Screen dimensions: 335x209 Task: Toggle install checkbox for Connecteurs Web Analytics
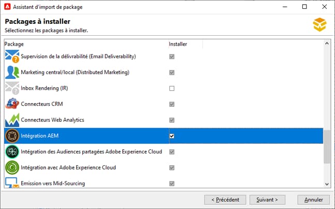(x=172, y=120)
